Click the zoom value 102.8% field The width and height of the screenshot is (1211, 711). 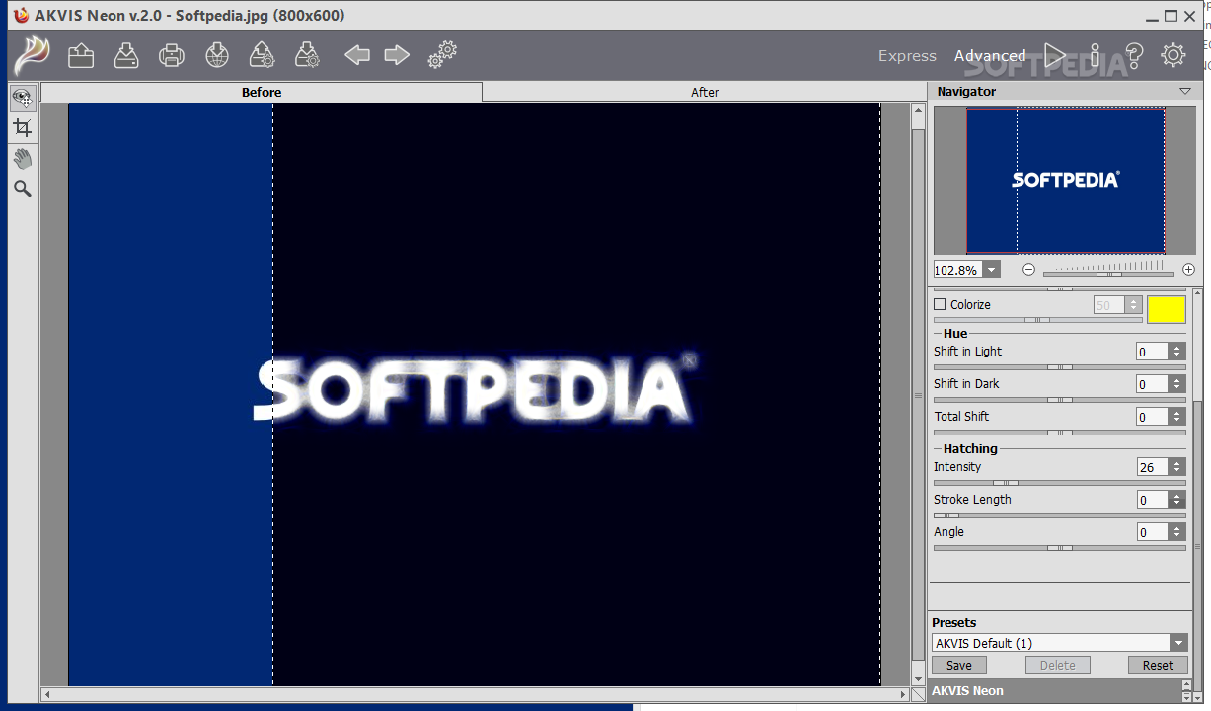[957, 270]
